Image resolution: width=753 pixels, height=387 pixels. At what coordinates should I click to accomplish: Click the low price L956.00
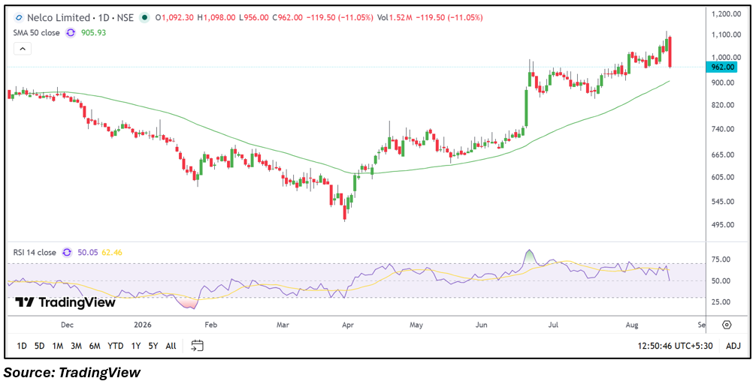tap(254, 18)
